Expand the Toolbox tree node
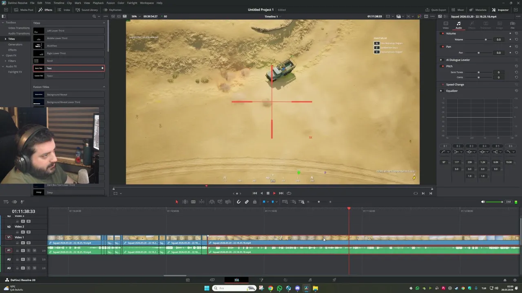This screenshot has width=522, height=293. (2, 22)
